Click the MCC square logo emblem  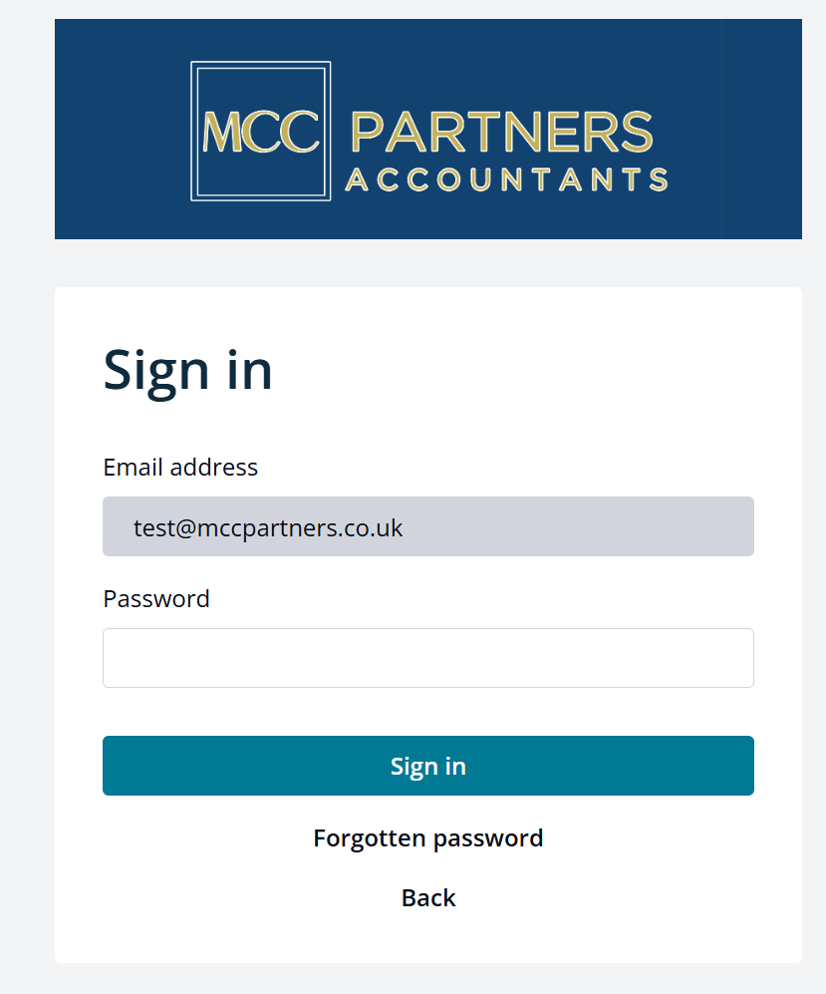click(260, 132)
